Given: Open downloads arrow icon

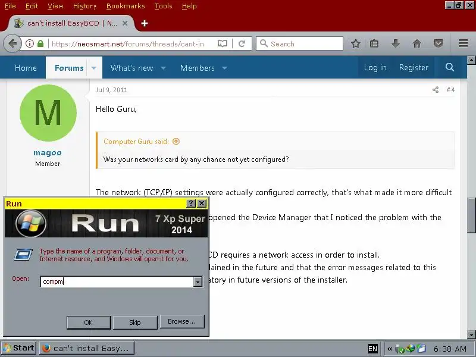Looking at the screenshot, I should (x=395, y=43).
